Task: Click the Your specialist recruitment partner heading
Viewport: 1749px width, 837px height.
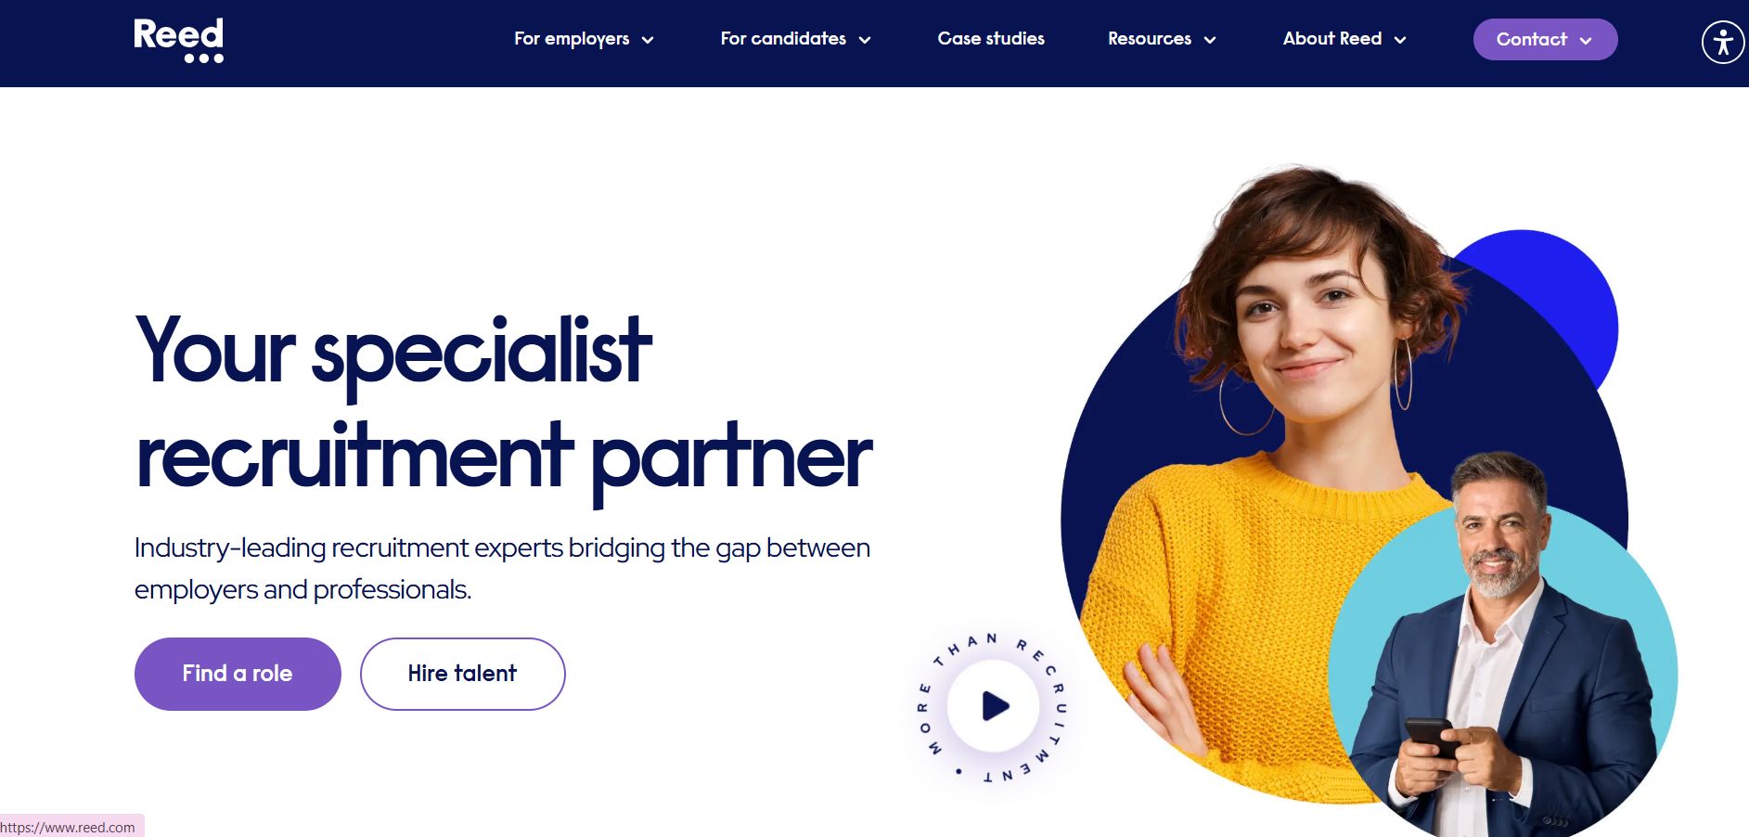Action: (x=504, y=406)
